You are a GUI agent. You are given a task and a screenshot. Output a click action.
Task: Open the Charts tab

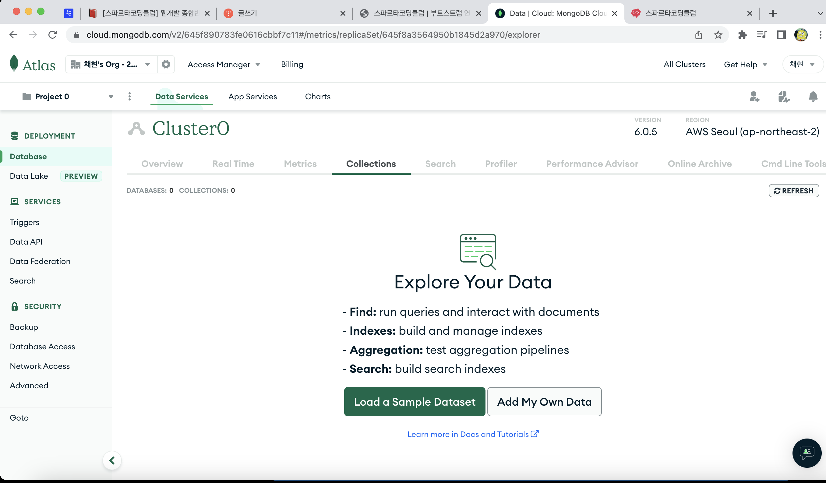pyautogui.click(x=318, y=97)
